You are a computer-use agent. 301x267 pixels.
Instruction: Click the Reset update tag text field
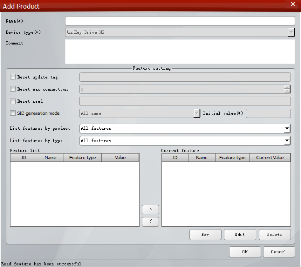[x=185, y=77]
